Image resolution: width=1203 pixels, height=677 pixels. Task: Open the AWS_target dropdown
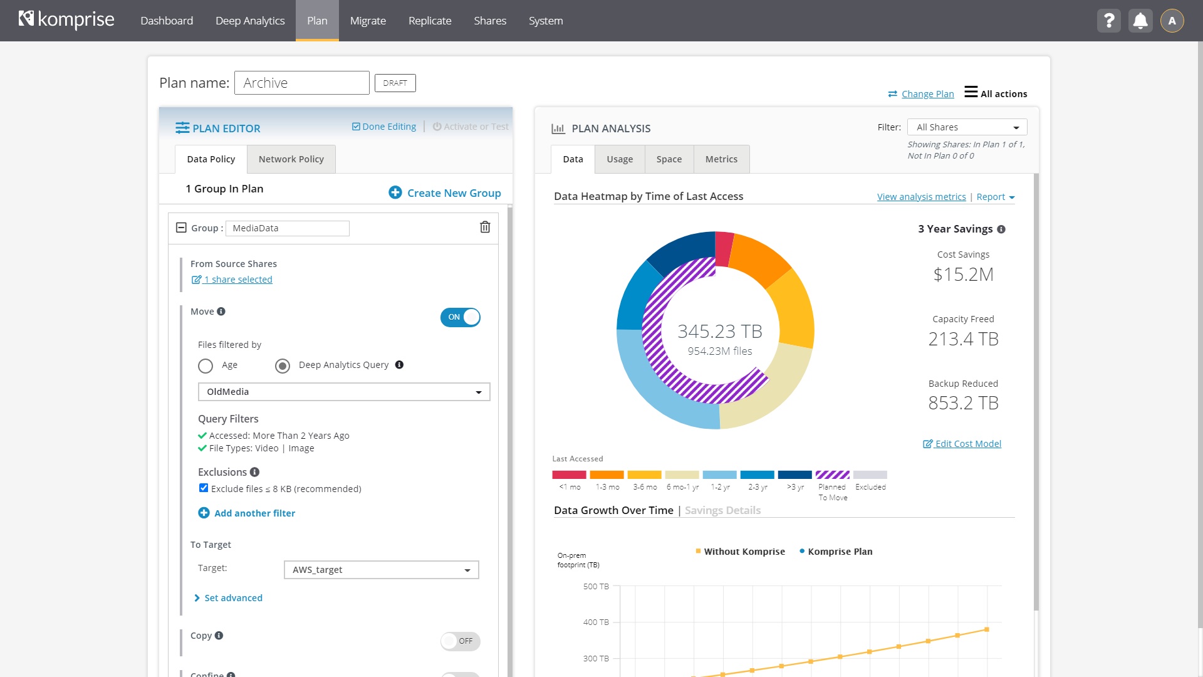pos(381,570)
